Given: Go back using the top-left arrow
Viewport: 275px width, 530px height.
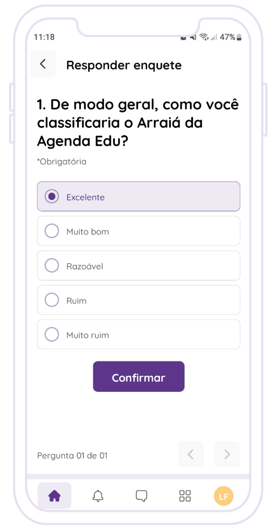Looking at the screenshot, I should [43, 64].
